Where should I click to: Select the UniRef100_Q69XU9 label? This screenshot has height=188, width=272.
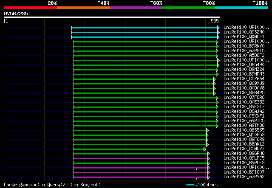point(244,84)
